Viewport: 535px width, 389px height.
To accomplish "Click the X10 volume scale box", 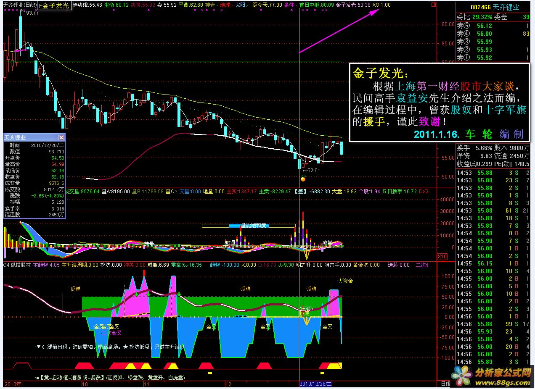I will (x=442, y=256).
